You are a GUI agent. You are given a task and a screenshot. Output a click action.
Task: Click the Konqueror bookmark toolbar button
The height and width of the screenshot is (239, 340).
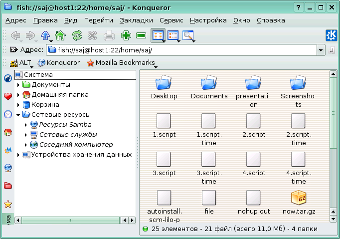(x=59, y=63)
